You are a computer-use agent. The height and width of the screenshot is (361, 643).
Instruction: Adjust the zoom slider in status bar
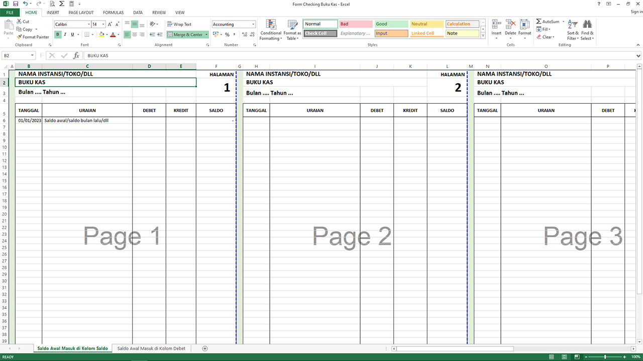[605, 356]
